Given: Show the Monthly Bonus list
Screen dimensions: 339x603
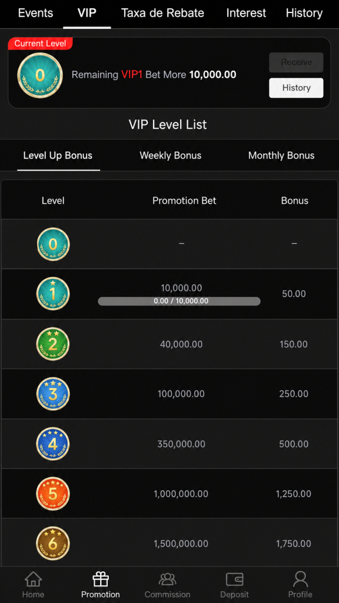Looking at the screenshot, I should point(281,155).
